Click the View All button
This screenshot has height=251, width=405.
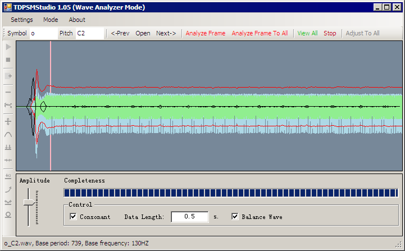pyautogui.click(x=307, y=33)
